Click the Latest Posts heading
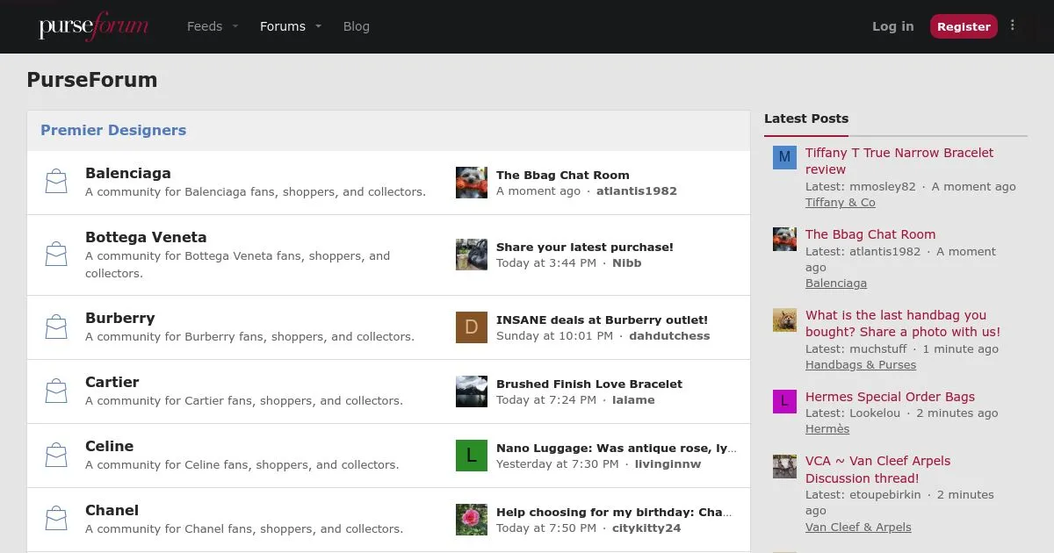 coord(806,118)
